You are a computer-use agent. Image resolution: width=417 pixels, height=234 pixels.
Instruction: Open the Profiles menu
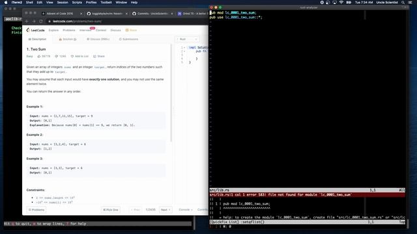[x=91, y=3]
